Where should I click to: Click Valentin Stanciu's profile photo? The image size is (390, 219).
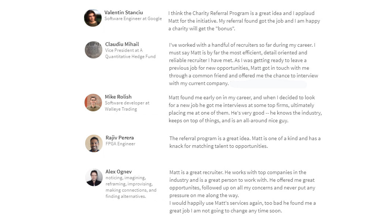click(x=93, y=18)
